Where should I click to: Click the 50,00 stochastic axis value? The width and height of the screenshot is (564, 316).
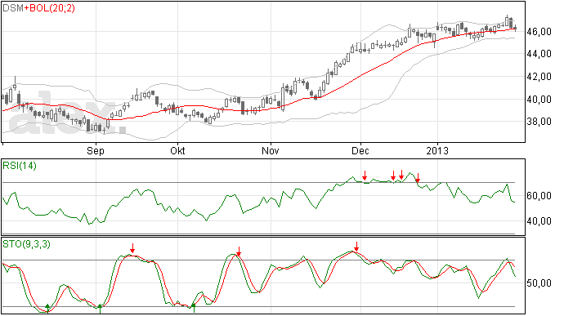click(539, 283)
